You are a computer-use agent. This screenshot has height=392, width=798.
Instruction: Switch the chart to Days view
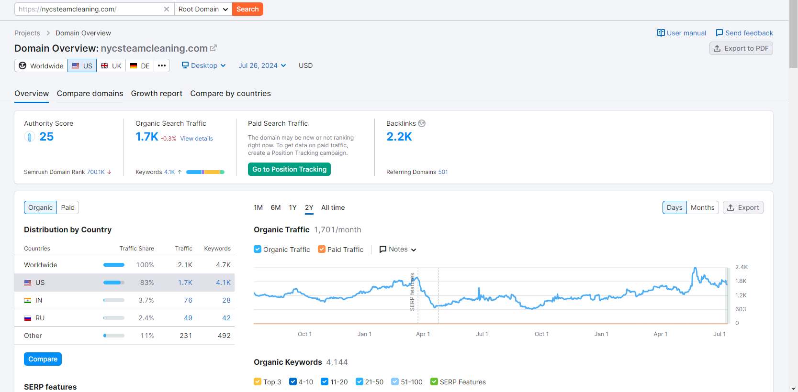(674, 207)
